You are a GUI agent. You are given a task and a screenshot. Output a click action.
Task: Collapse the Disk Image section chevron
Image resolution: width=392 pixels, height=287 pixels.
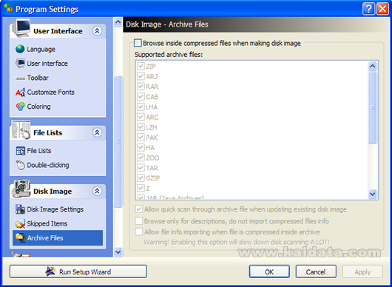(97, 192)
